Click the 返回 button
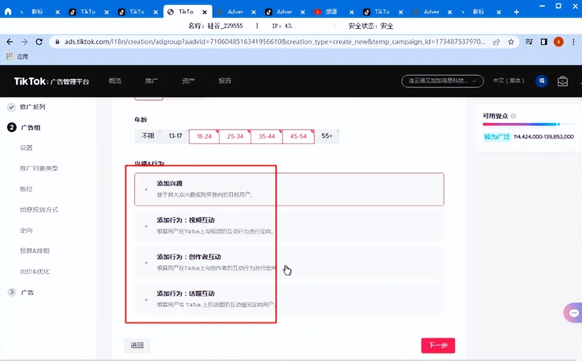582x361 pixels. pyautogui.click(x=137, y=346)
